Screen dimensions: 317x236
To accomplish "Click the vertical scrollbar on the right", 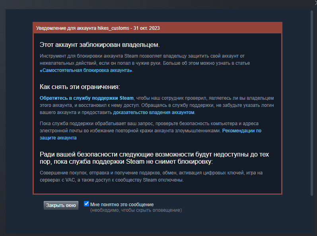I will click(312, 103).
